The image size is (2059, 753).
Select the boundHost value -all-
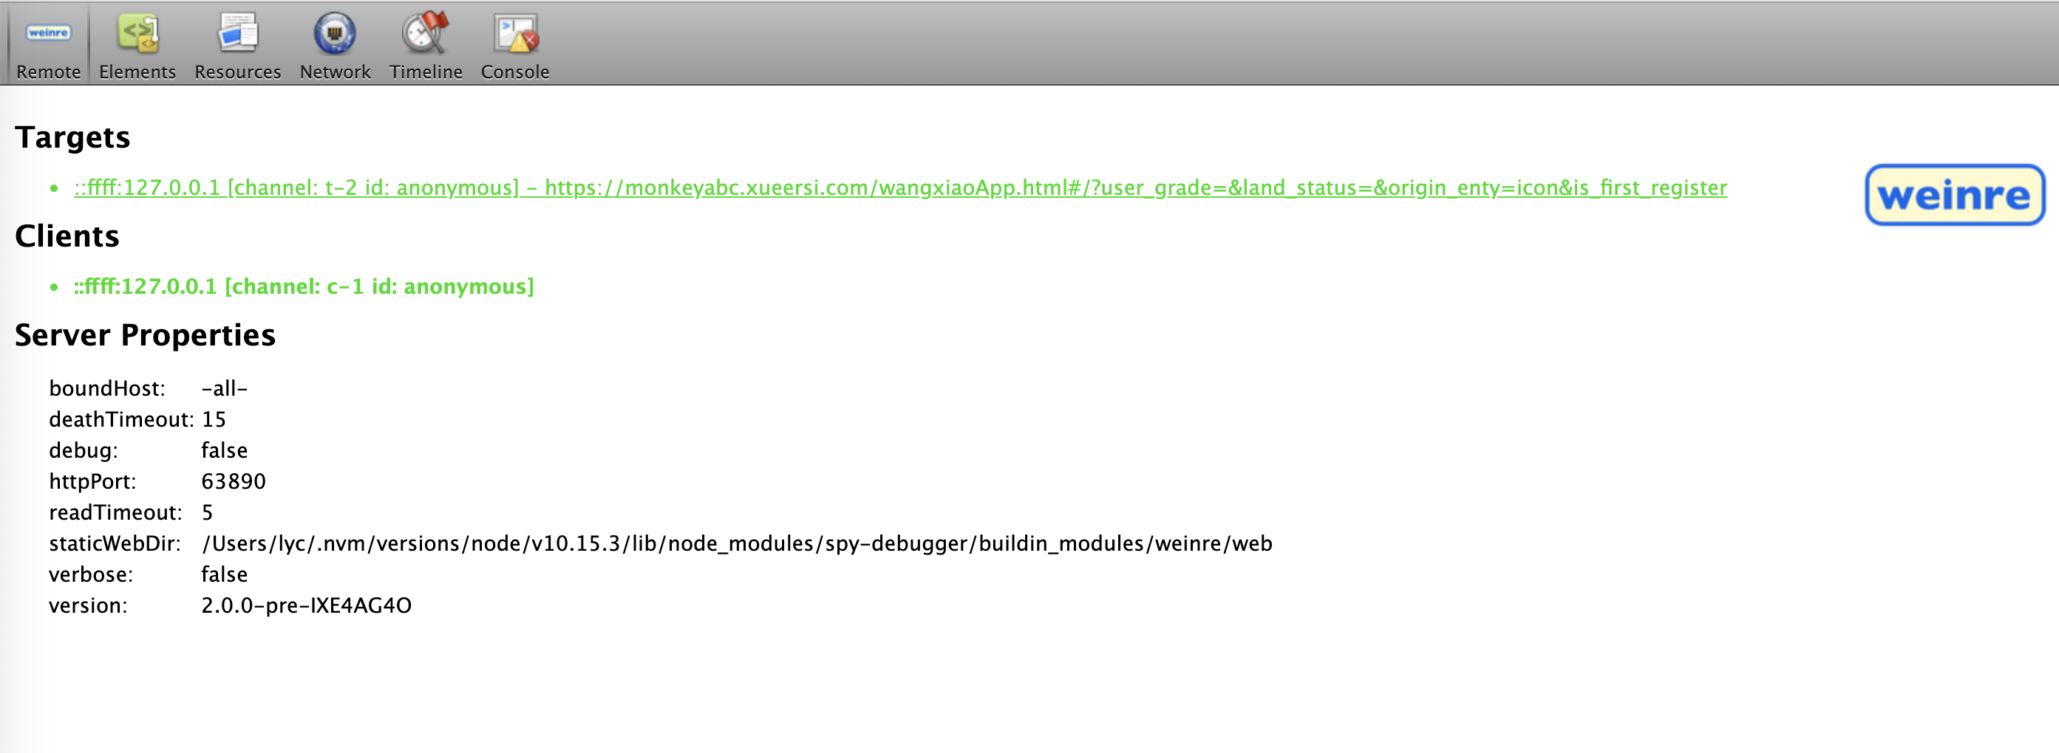point(225,388)
